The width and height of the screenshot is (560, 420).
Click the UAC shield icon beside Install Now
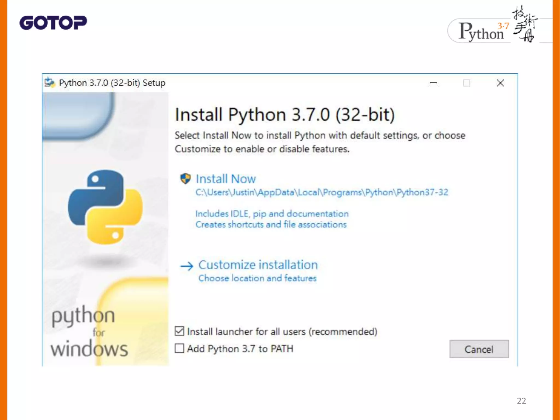click(x=185, y=179)
